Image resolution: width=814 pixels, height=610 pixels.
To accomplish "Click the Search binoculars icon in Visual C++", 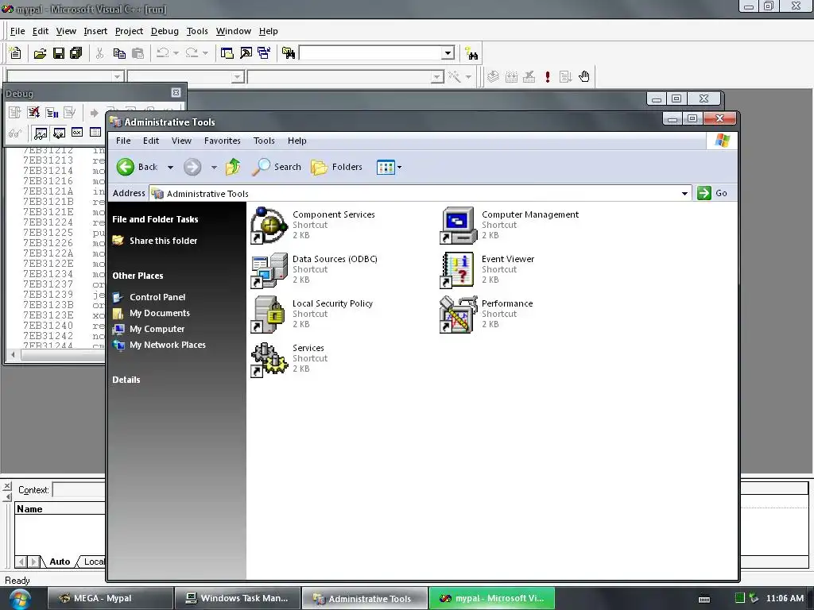I will (x=471, y=53).
